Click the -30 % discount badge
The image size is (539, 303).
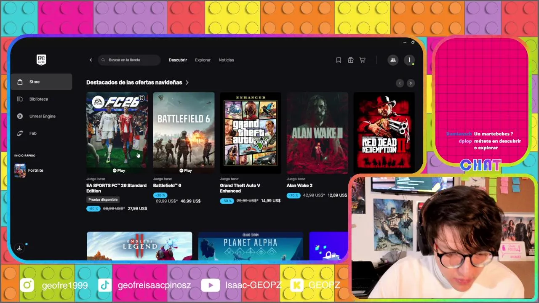(160, 195)
